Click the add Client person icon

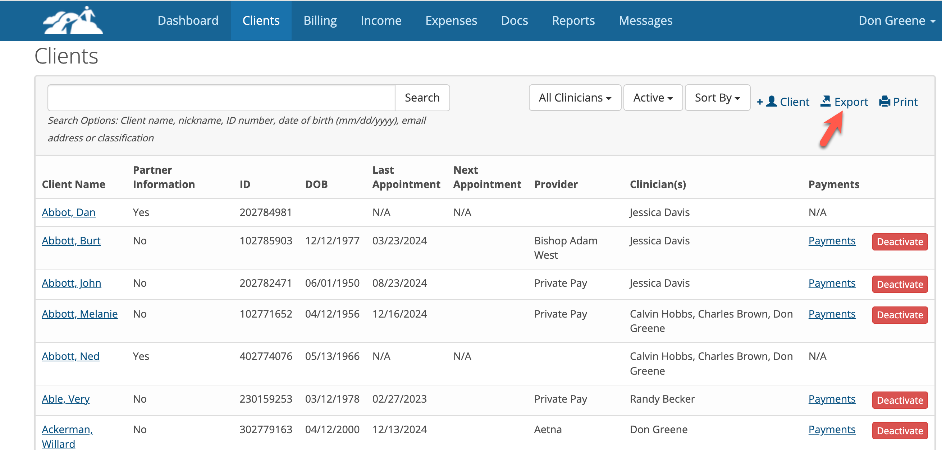click(x=771, y=102)
